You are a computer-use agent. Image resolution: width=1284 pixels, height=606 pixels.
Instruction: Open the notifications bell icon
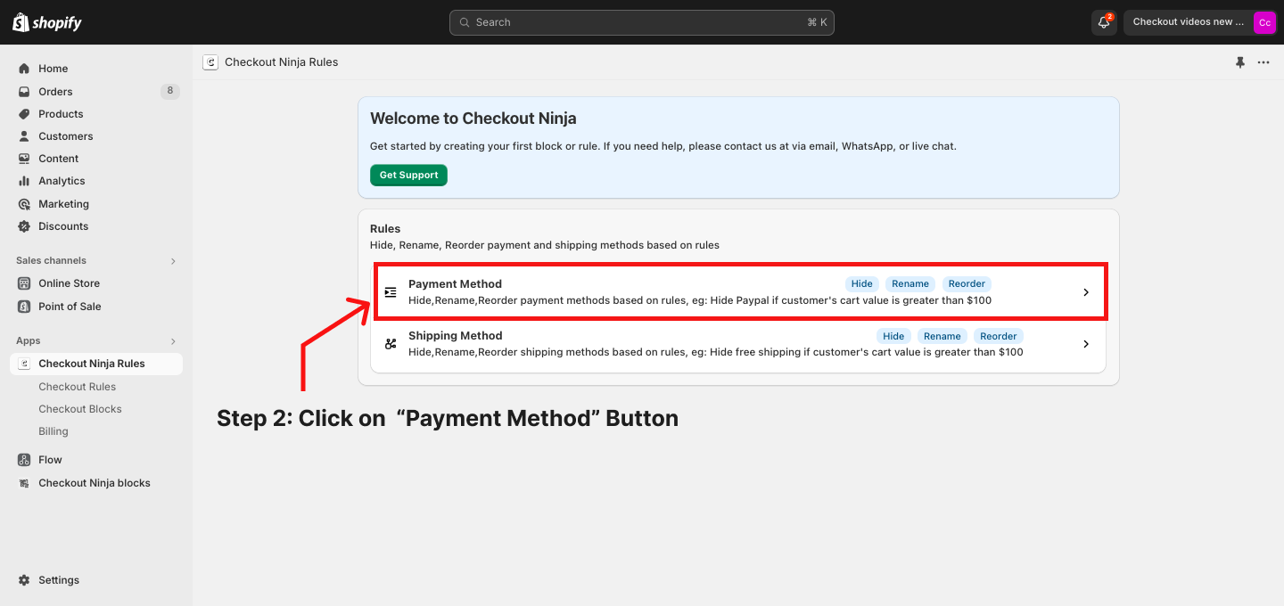[1104, 22]
